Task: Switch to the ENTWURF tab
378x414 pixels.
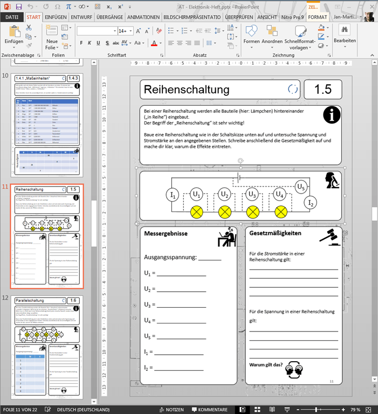Action: tap(81, 17)
